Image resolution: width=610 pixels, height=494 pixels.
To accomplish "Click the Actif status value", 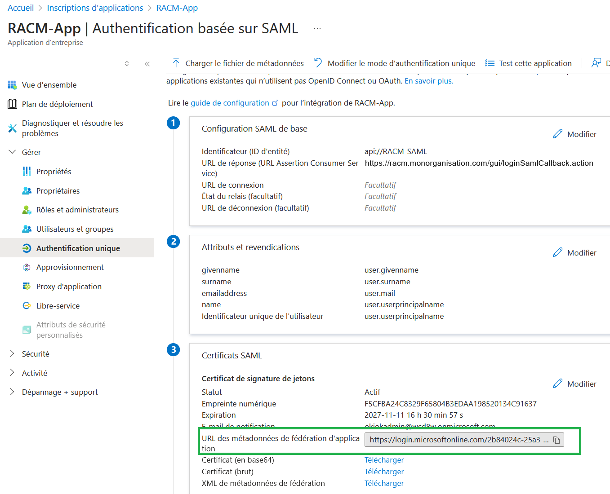I will point(372,392).
